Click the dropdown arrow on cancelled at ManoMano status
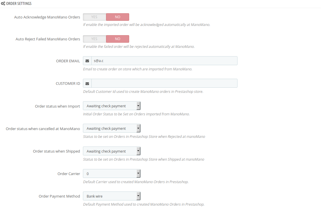Viewport: 321px width, 214px height. (139, 128)
